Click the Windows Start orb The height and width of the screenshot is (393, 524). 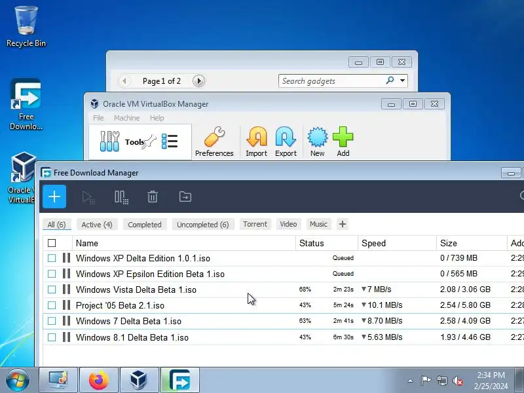[17, 380]
